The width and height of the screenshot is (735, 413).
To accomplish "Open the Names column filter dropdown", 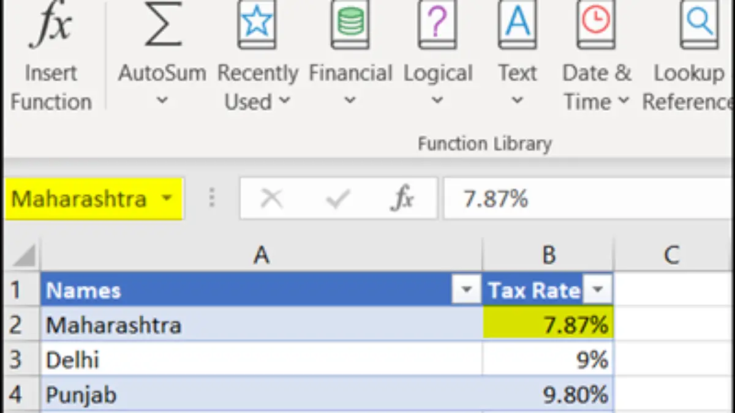I will (x=467, y=290).
